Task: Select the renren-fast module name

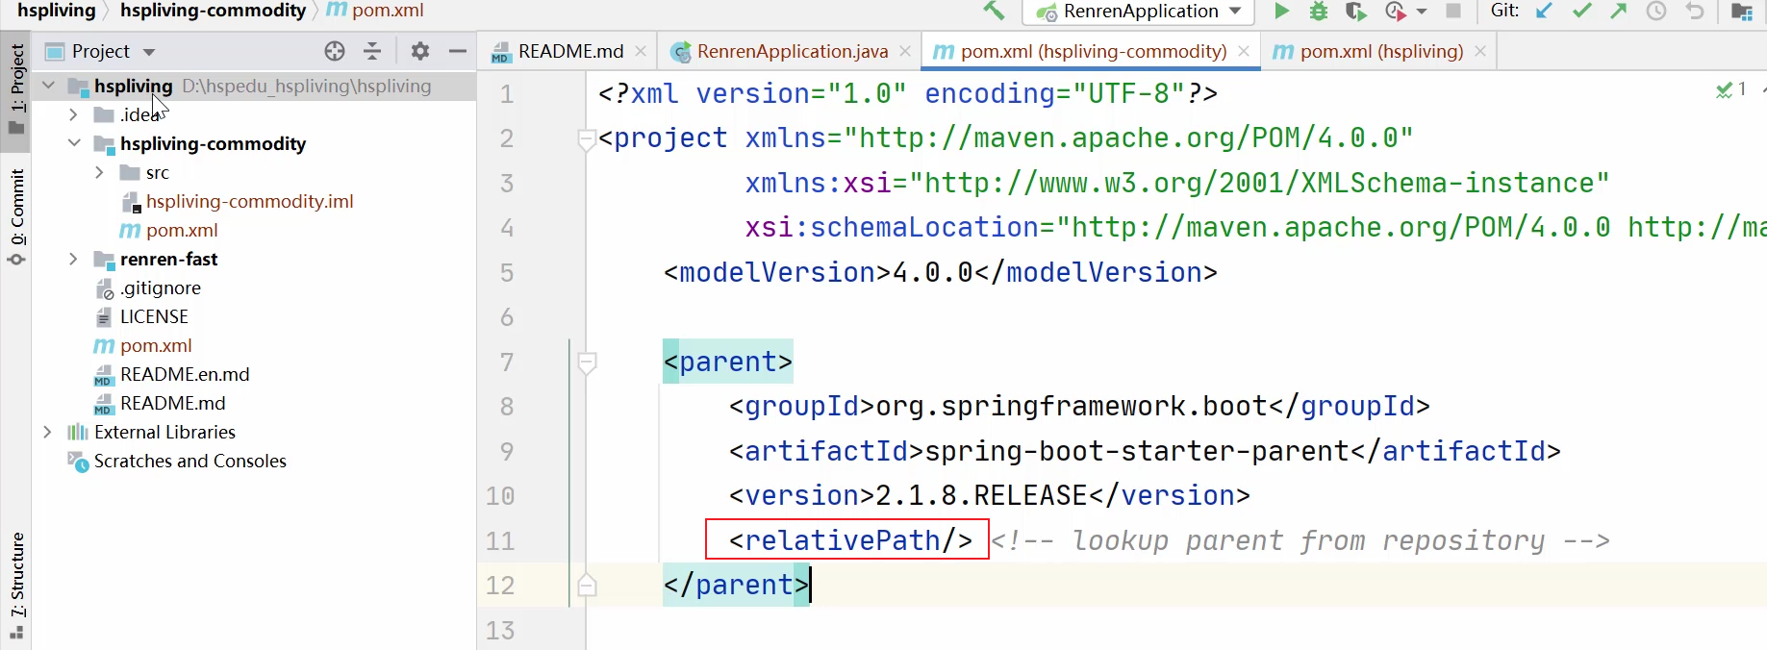Action: (169, 259)
